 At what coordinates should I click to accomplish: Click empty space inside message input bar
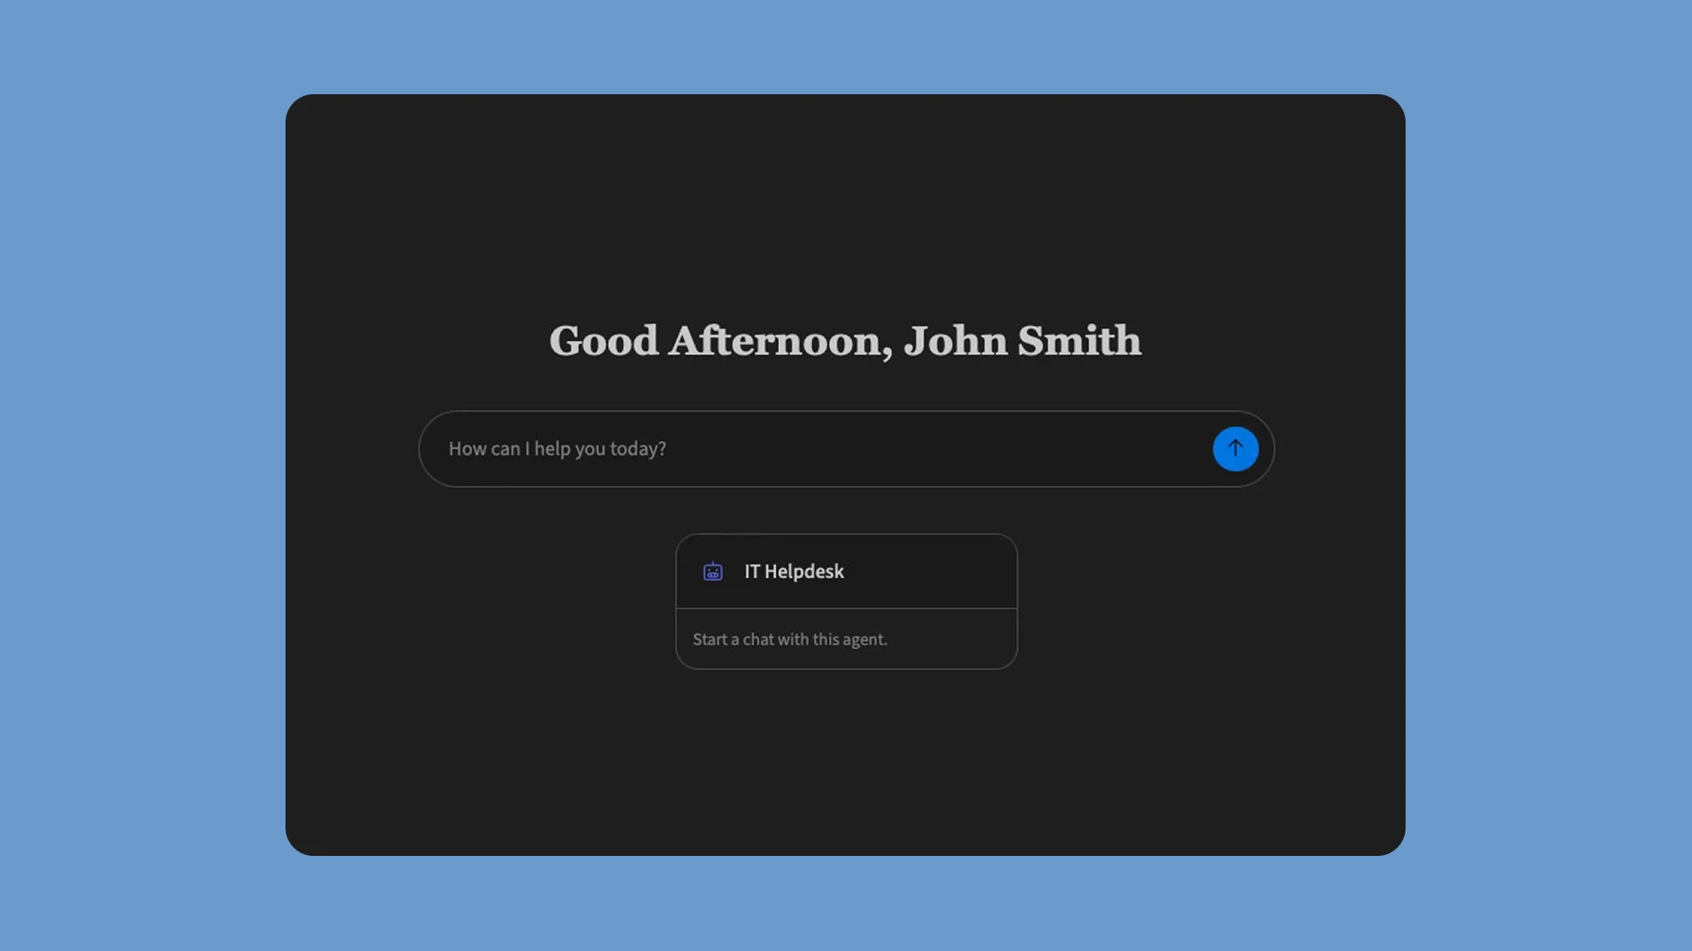click(934, 449)
